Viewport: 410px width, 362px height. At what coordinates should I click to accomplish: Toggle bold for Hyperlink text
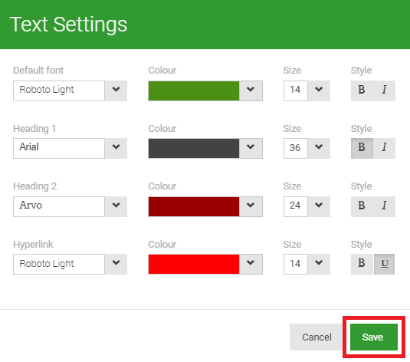tap(362, 264)
